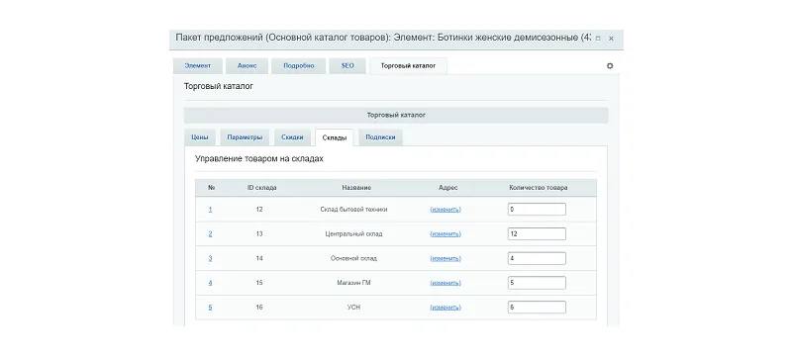Focus quantity field for УСН

point(537,308)
